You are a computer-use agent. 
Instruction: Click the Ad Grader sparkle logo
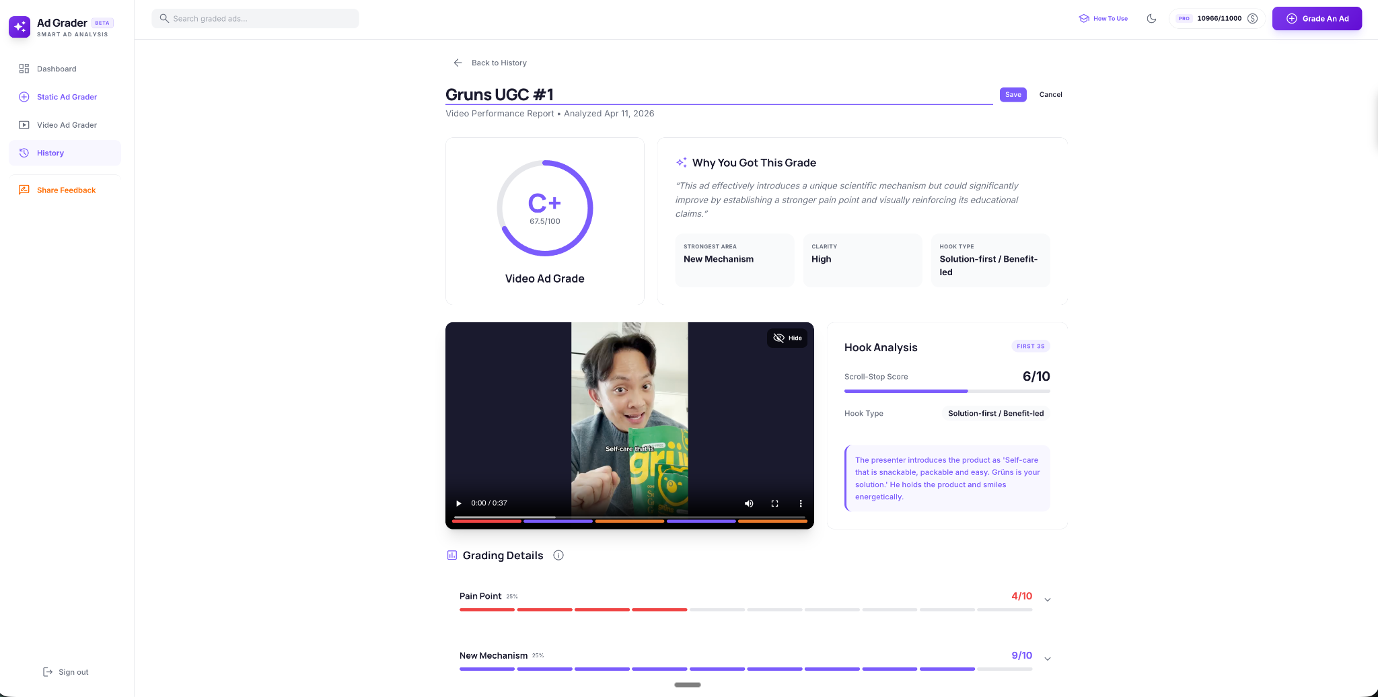coord(20,26)
